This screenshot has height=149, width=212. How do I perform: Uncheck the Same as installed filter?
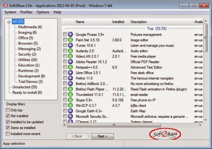coord(8,128)
